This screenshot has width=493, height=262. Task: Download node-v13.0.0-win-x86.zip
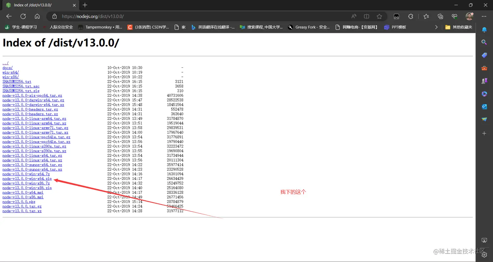point(27,188)
